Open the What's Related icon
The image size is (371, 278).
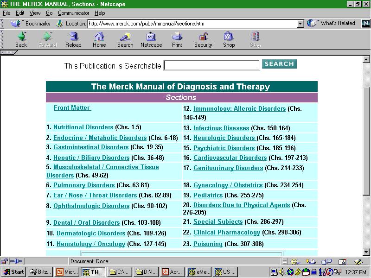312,23
